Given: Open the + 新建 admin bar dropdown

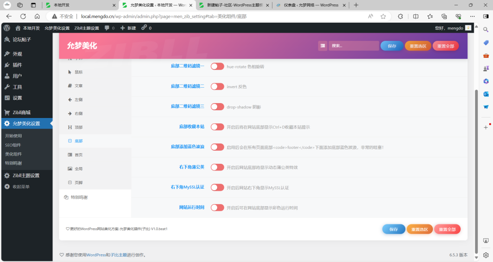Looking at the screenshot, I should [x=128, y=28].
